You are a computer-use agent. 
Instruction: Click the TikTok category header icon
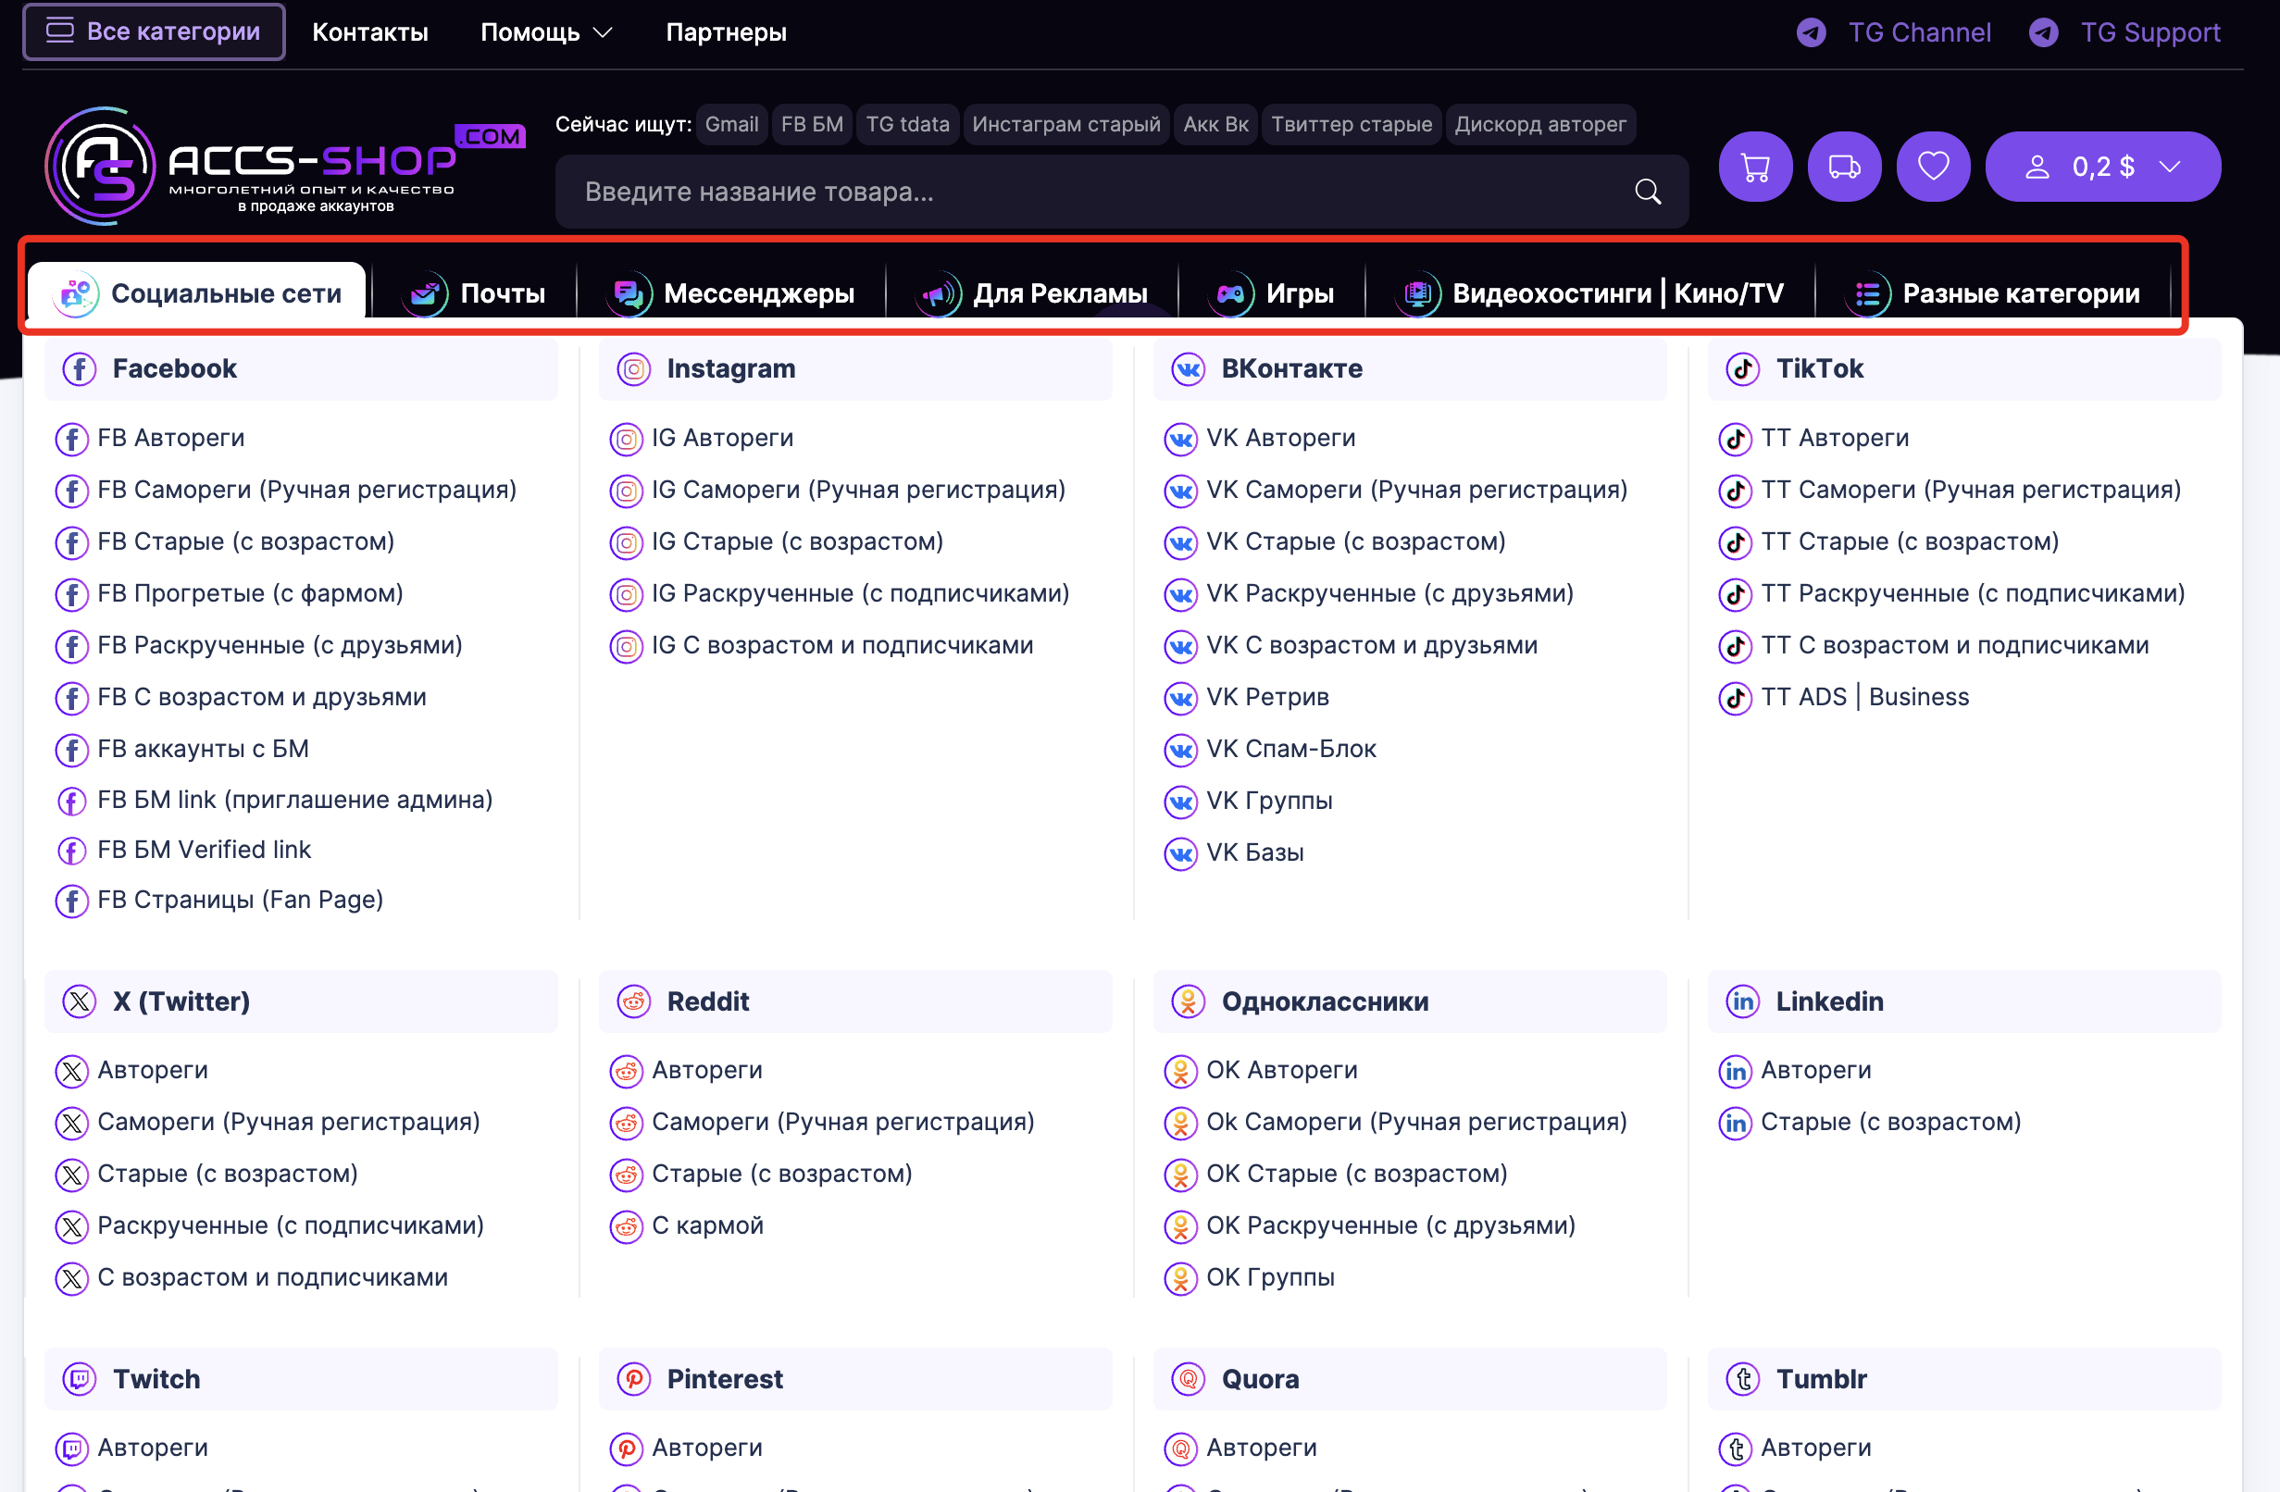1741,368
